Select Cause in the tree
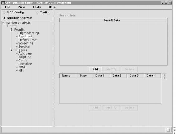 coord(23,60)
